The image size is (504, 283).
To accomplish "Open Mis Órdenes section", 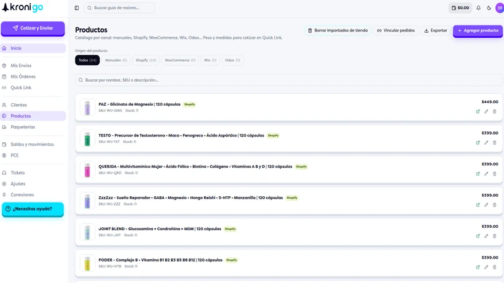I will [33, 76].
